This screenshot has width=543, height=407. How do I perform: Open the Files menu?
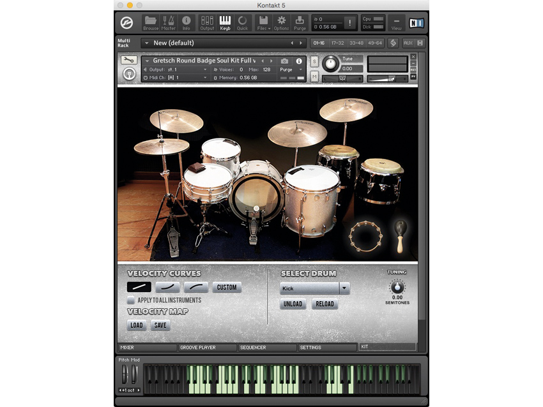pyautogui.click(x=264, y=23)
